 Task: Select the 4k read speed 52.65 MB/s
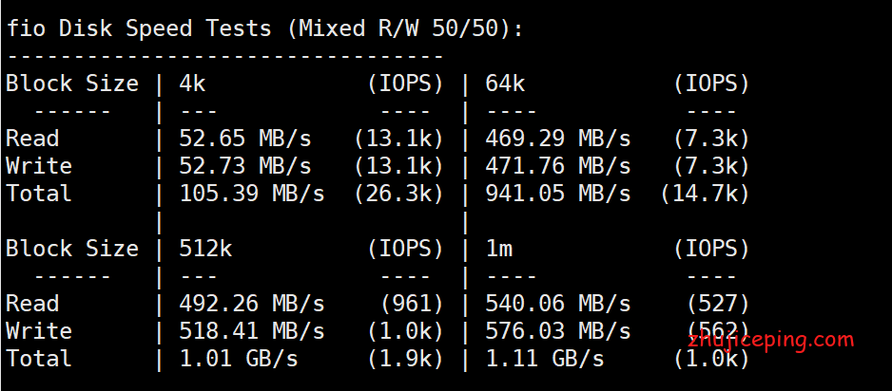point(245,139)
